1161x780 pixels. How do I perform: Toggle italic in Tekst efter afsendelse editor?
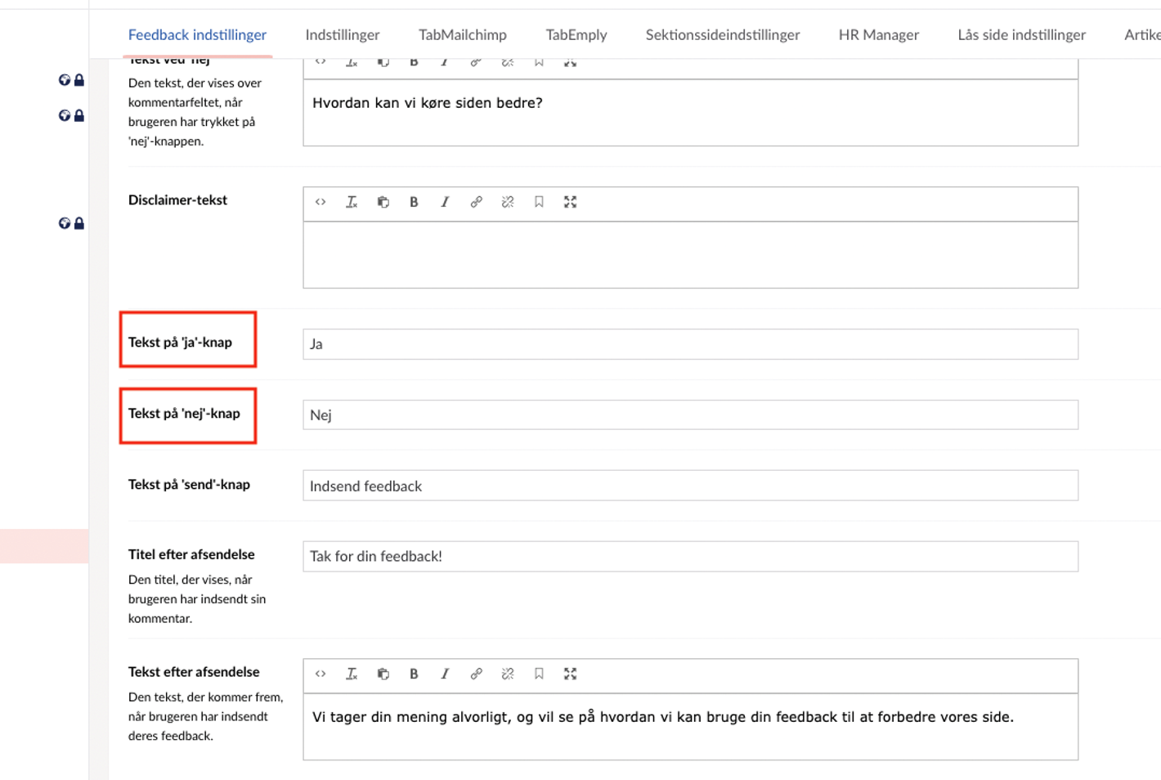point(445,674)
